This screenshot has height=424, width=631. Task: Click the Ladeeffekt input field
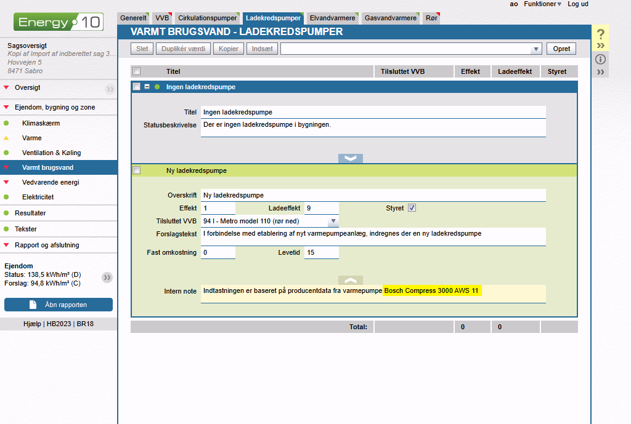(321, 208)
